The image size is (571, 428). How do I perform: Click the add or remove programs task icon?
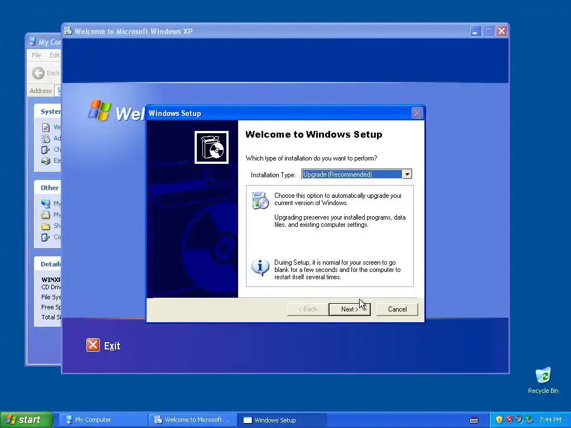pos(46,138)
